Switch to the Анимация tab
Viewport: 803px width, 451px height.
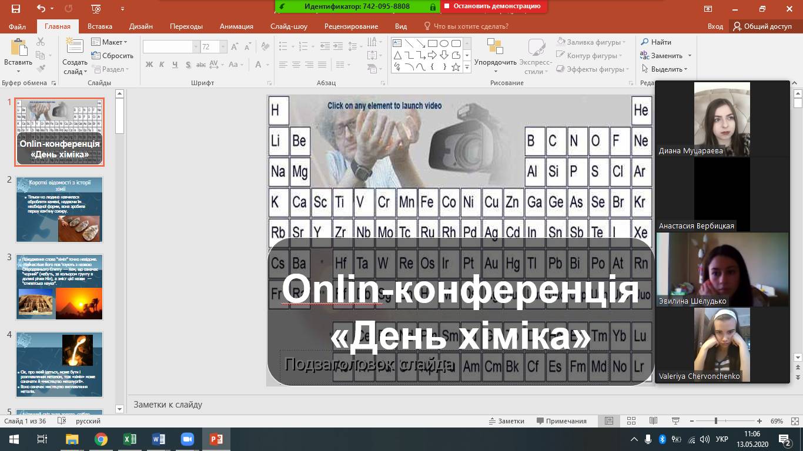coord(236,26)
